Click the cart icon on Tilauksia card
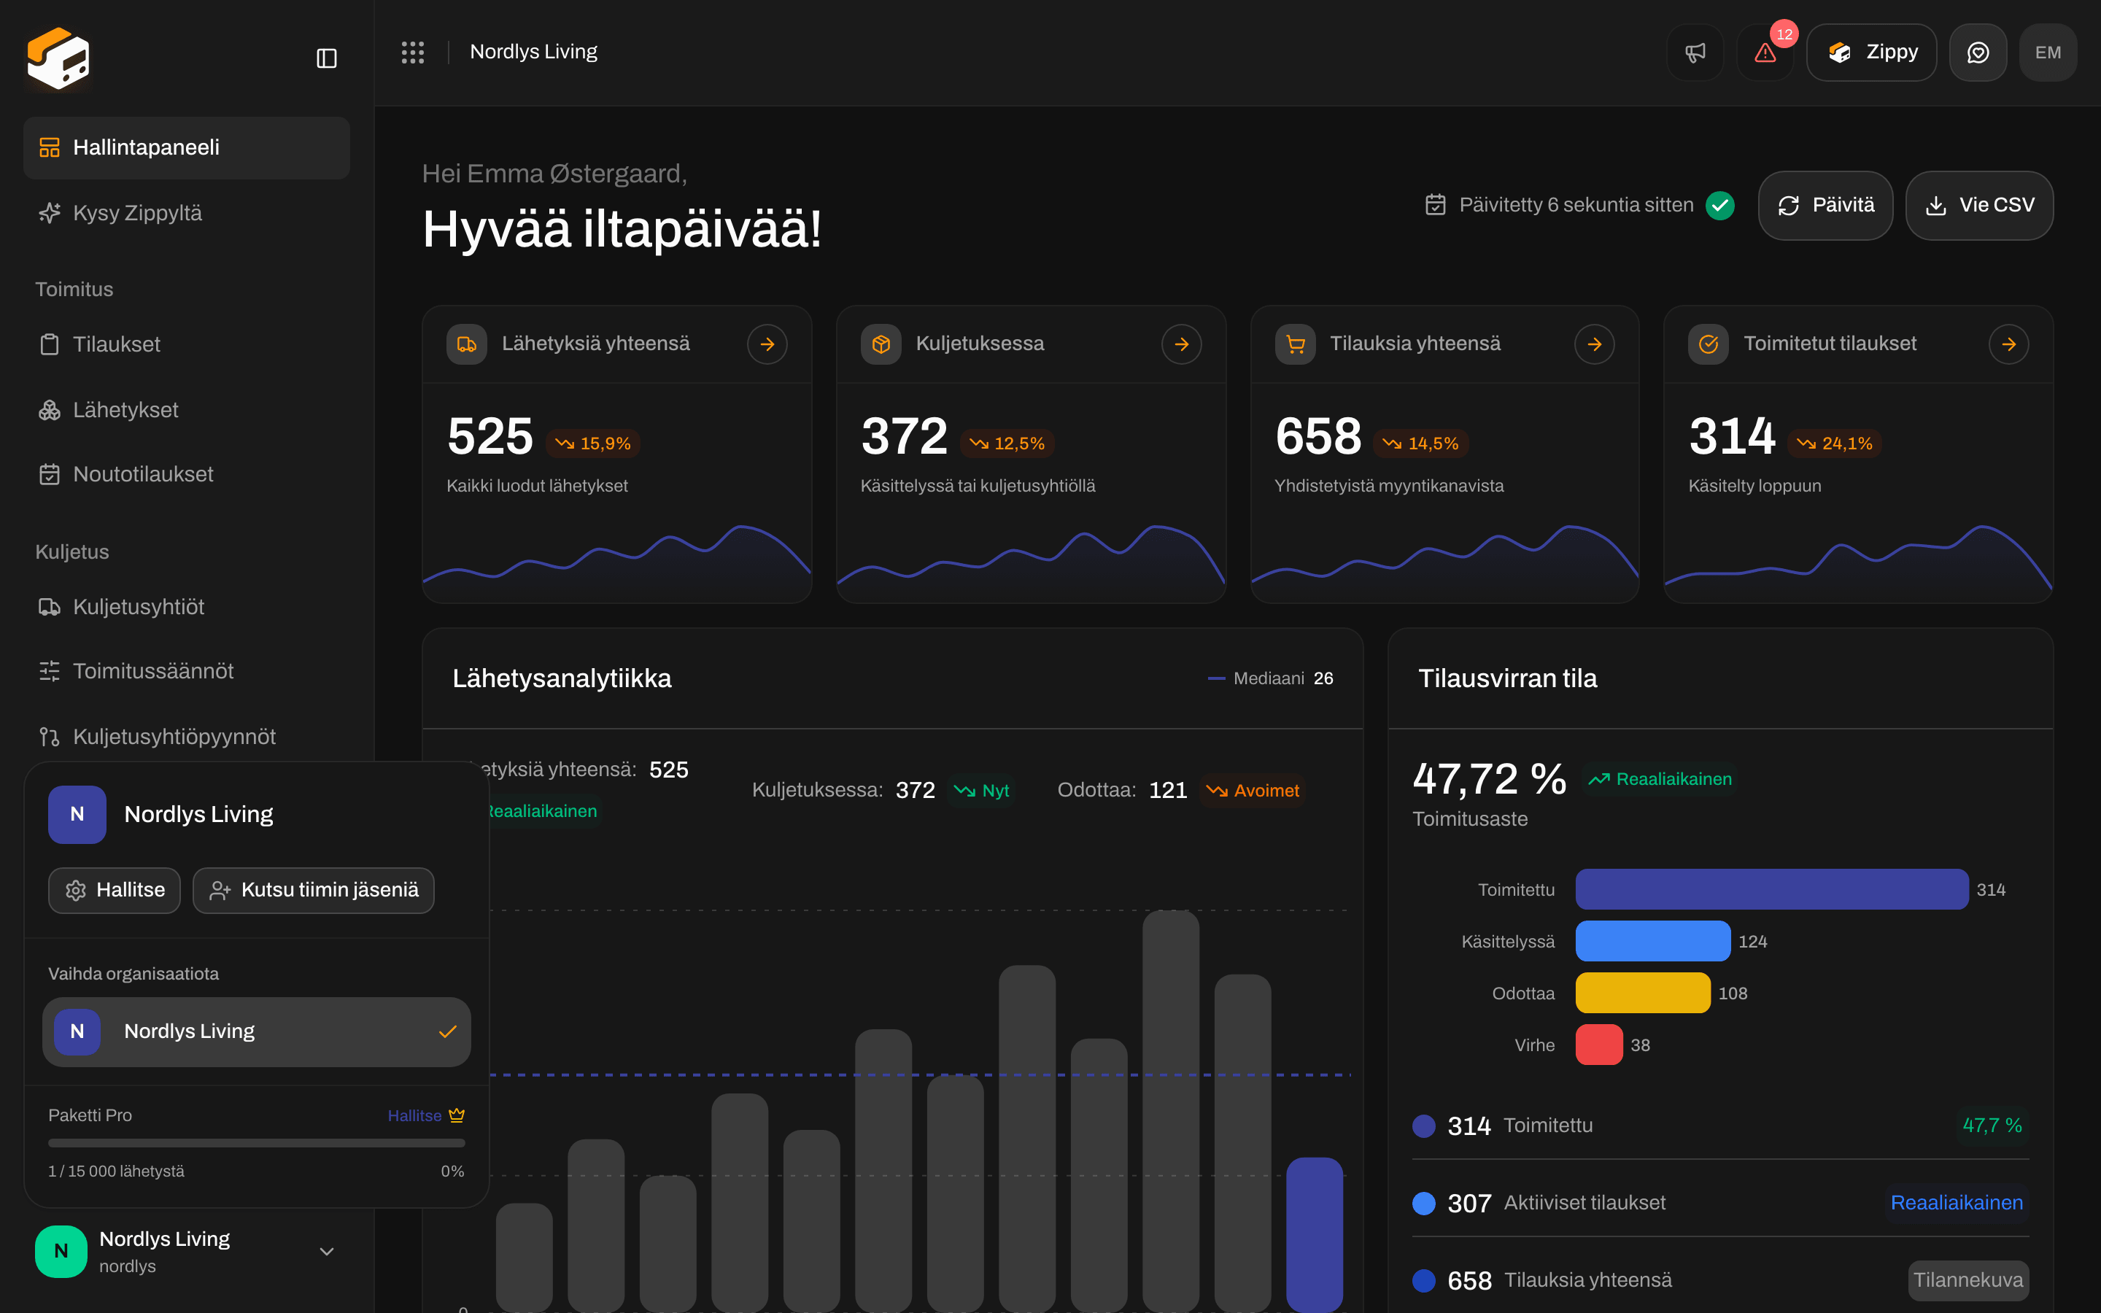The height and width of the screenshot is (1313, 2101). pyautogui.click(x=1296, y=344)
